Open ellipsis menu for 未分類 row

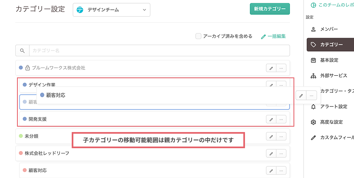coord(281,136)
